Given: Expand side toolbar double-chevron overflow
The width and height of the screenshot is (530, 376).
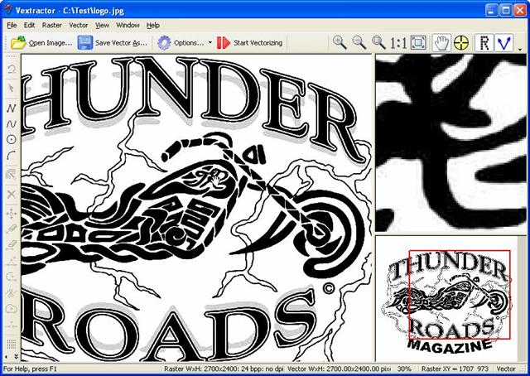Looking at the screenshot, I should 16,356.
